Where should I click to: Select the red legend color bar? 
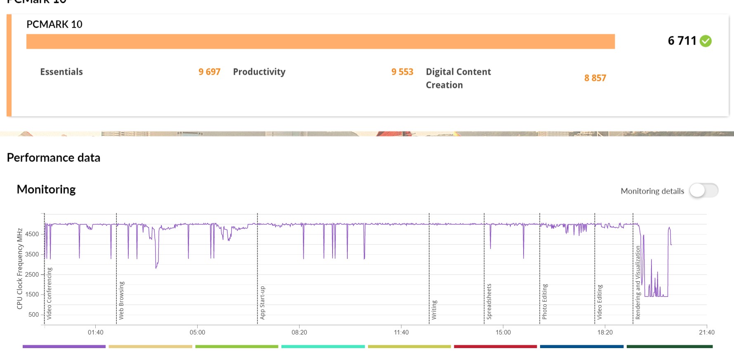coord(495,347)
